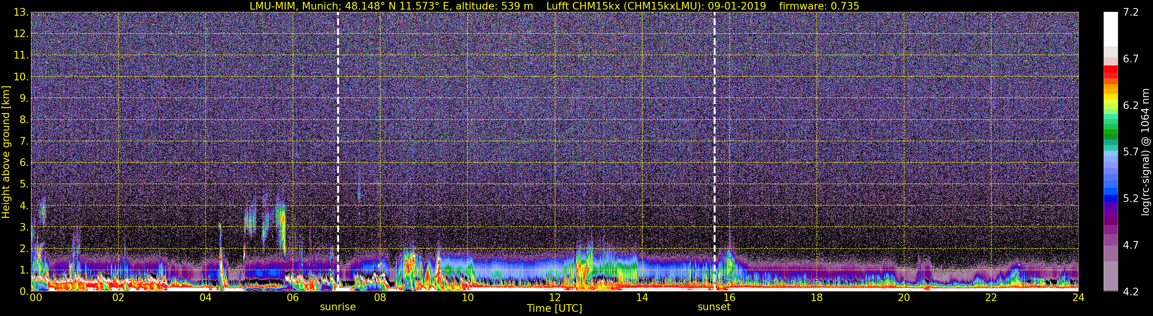This screenshot has width=1153, height=316.
Task: Click the time axis tick label 04
Action: (205, 298)
